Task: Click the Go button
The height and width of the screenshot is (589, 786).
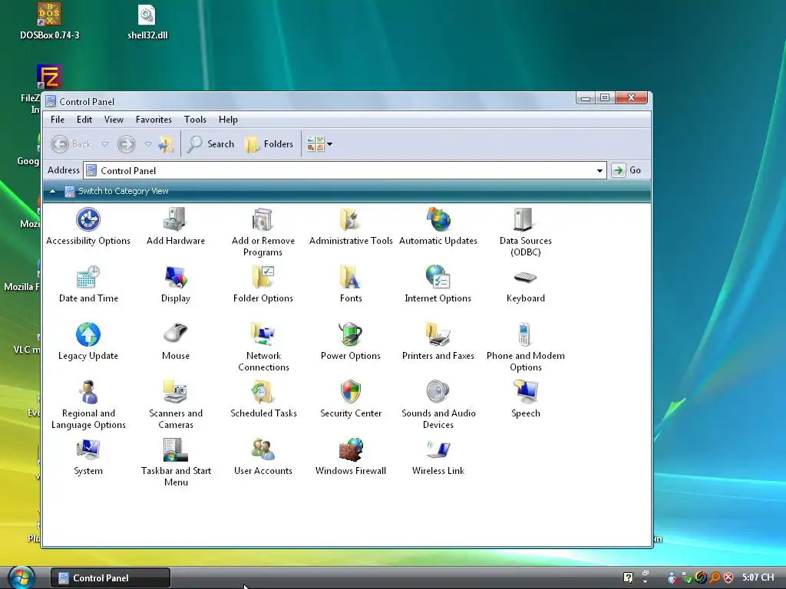Action: point(626,170)
